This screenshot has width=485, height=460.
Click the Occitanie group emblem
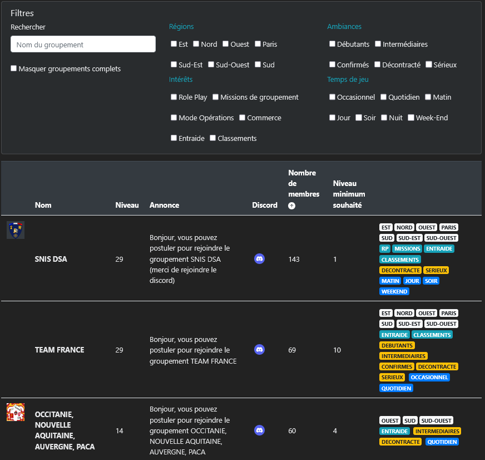point(15,412)
